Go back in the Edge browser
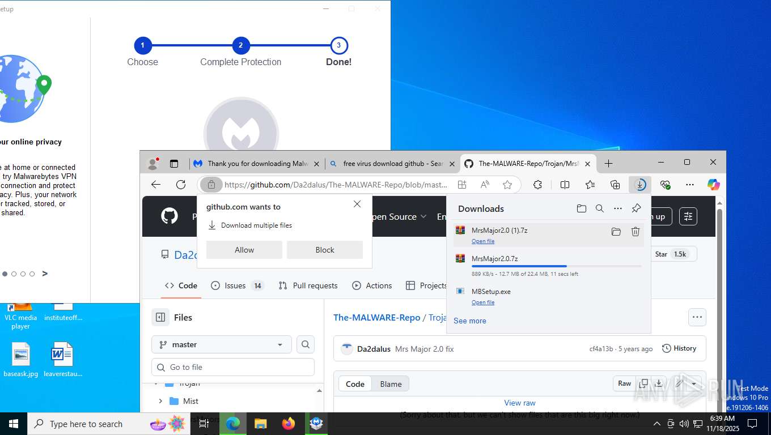This screenshot has height=435, width=771. point(156,185)
